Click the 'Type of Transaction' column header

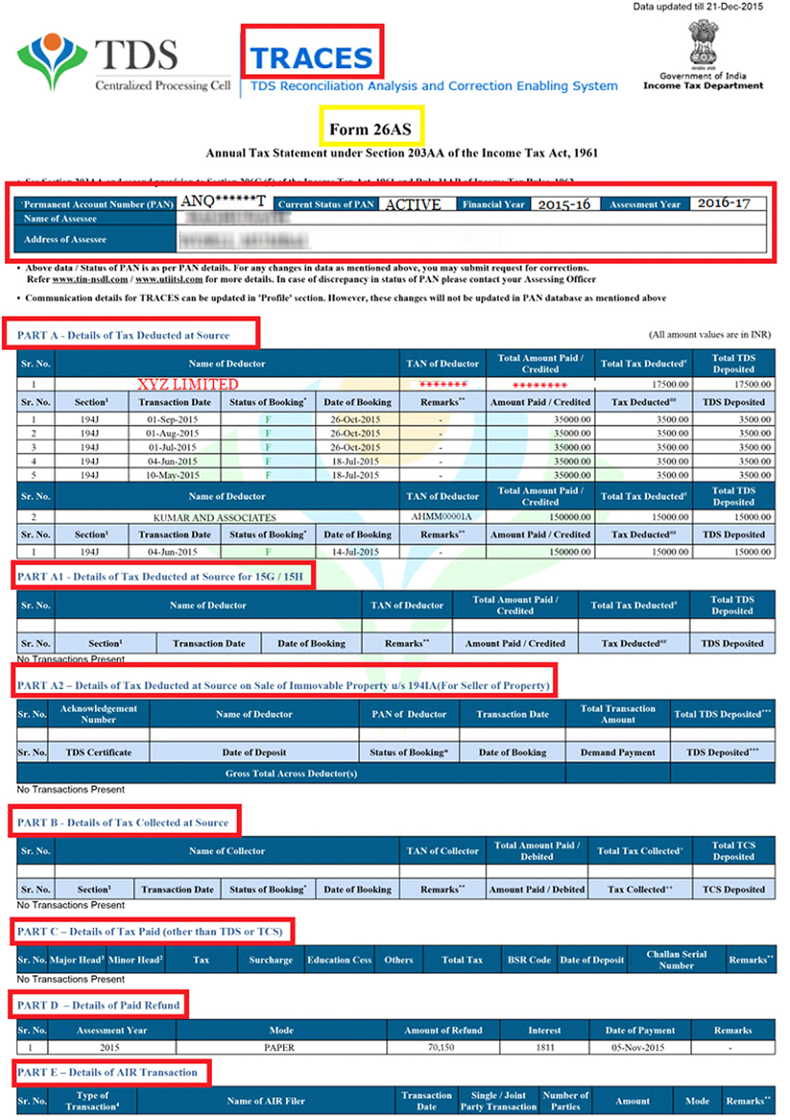(x=93, y=1101)
